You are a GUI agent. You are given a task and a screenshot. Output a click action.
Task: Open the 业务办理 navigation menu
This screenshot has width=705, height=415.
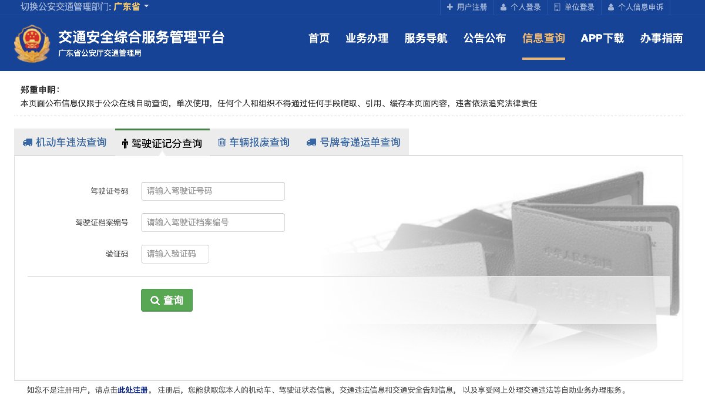pyautogui.click(x=367, y=38)
